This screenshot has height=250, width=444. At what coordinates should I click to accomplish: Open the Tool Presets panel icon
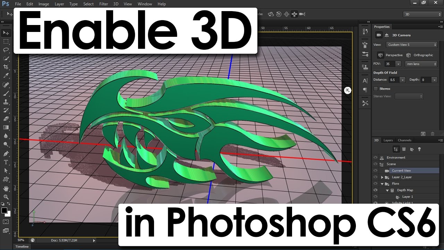click(x=365, y=103)
